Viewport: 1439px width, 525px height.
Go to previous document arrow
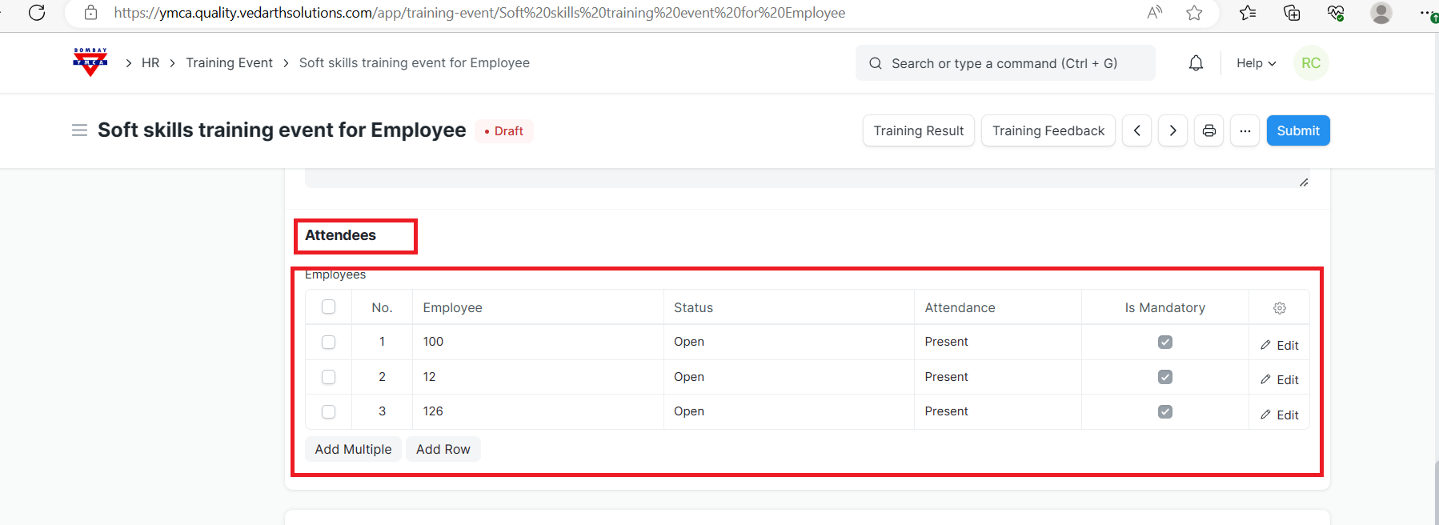point(1136,130)
